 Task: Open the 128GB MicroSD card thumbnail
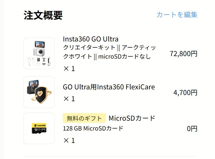(x=39, y=128)
